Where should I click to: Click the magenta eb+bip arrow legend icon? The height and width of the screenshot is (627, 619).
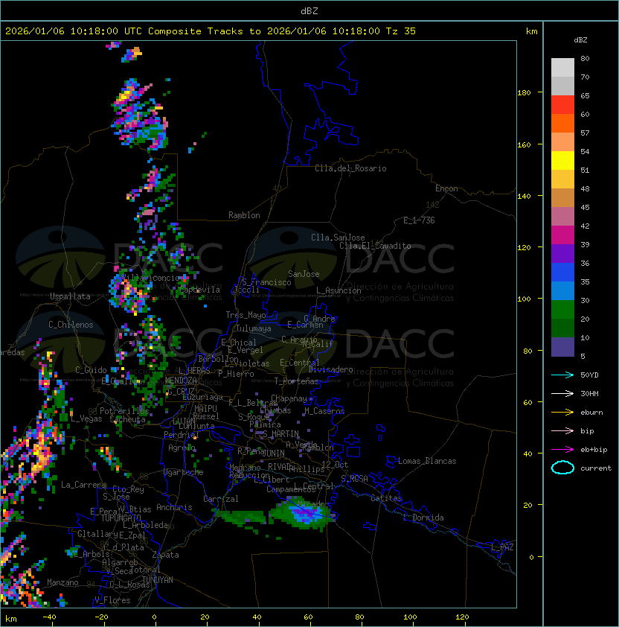(x=562, y=450)
